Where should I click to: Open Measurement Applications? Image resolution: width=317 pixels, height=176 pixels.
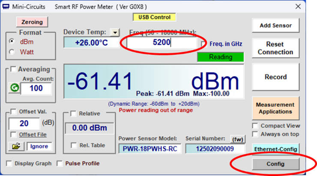coord(275,108)
